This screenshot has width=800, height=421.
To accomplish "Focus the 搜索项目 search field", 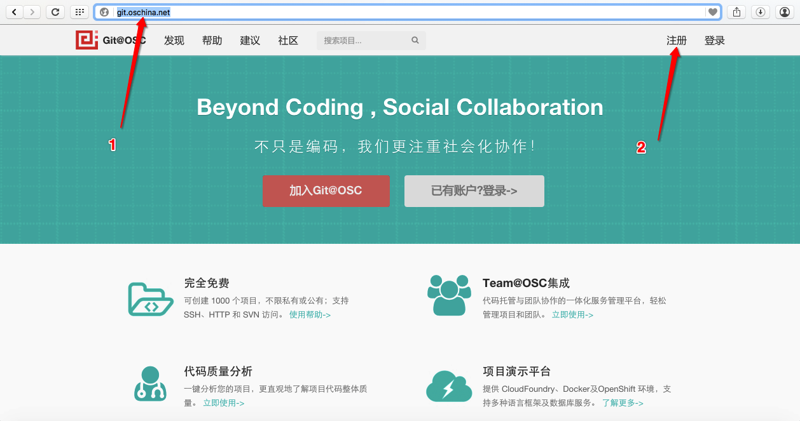I will 371,41.
